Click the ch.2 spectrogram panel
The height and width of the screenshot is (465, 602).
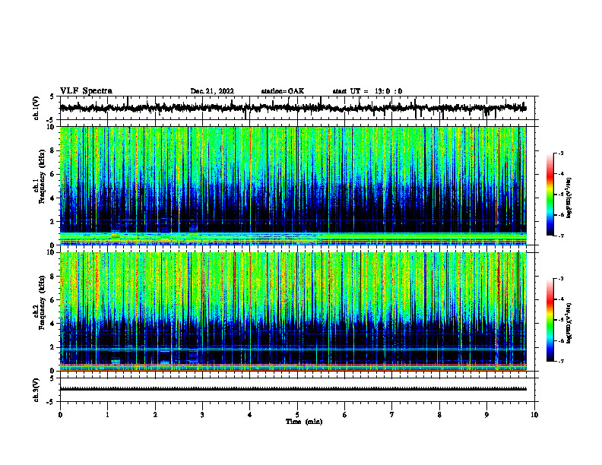pyautogui.click(x=293, y=312)
